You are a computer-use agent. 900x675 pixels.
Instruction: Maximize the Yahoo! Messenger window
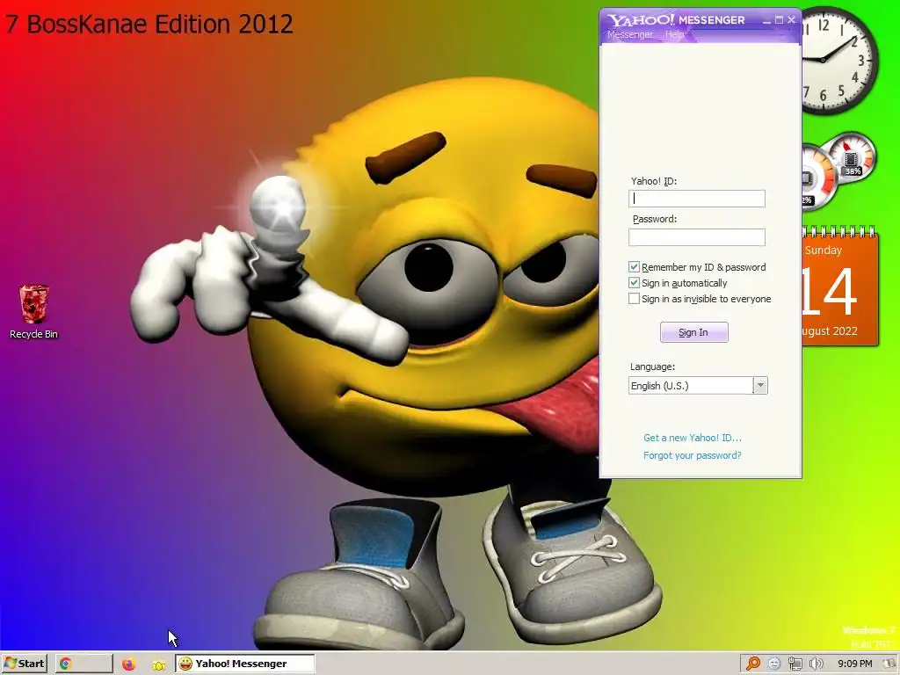(x=779, y=20)
